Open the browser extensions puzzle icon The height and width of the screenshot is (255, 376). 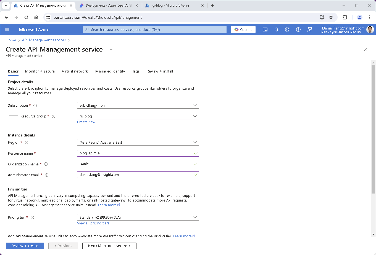click(345, 17)
